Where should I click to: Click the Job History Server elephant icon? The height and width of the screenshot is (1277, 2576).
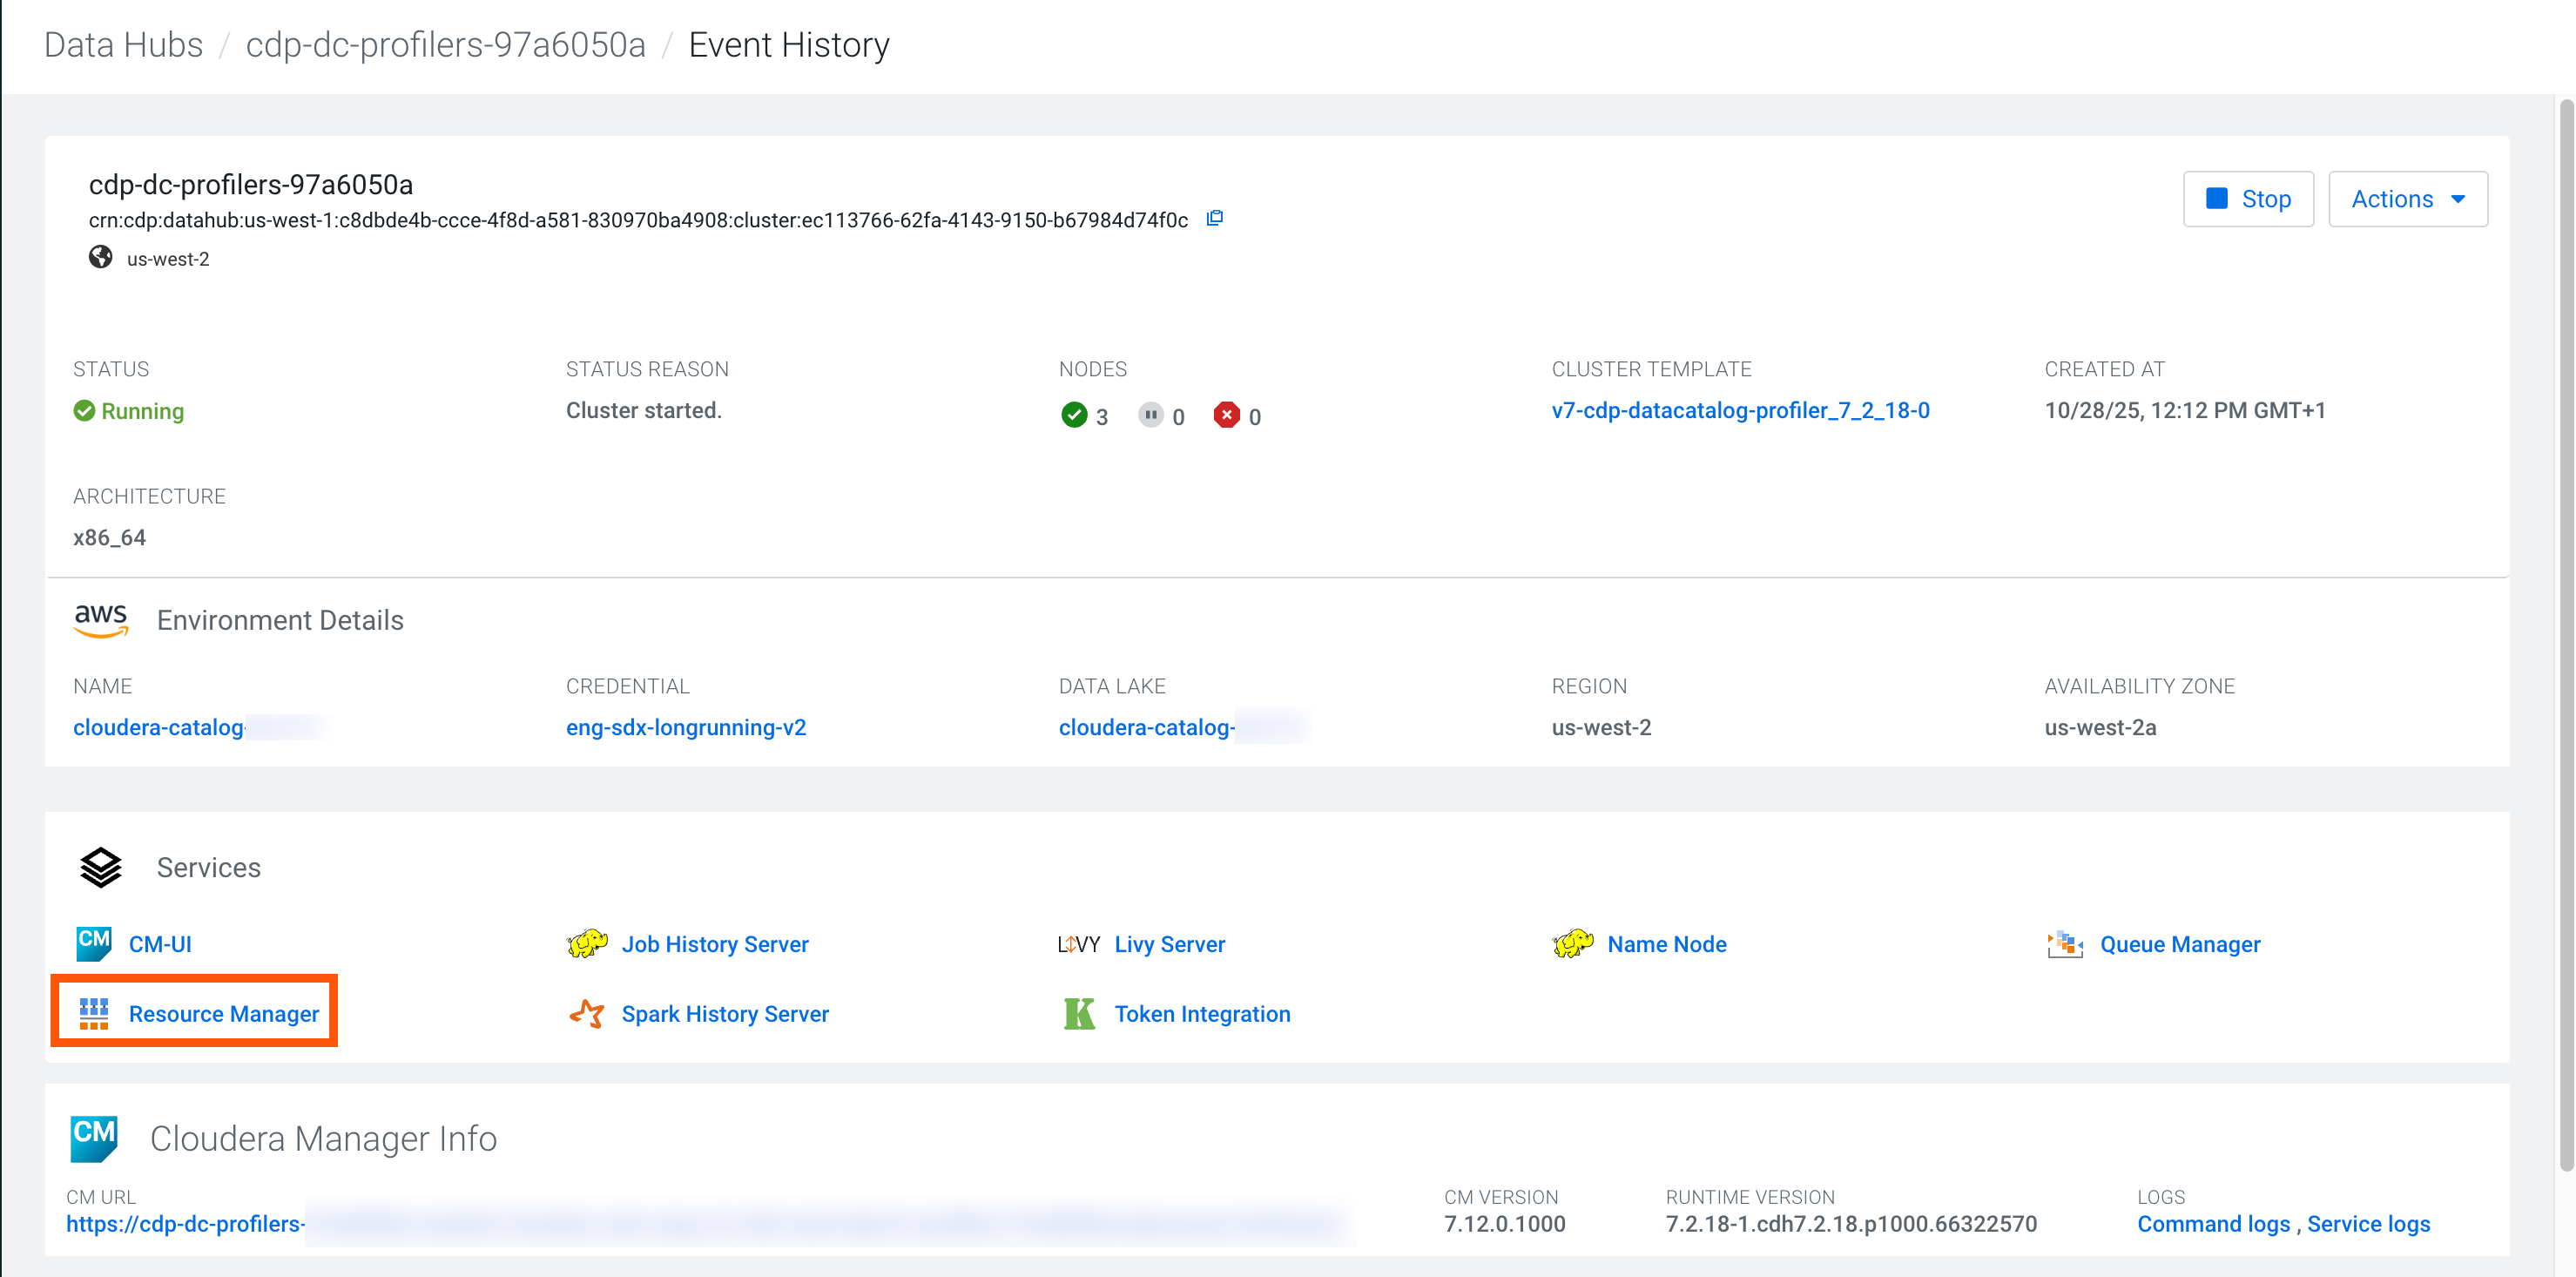click(x=587, y=943)
